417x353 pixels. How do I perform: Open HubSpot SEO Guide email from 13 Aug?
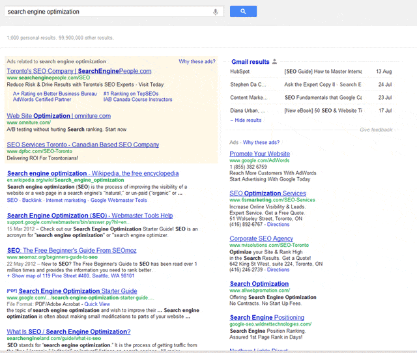pyautogui.click(x=311, y=72)
